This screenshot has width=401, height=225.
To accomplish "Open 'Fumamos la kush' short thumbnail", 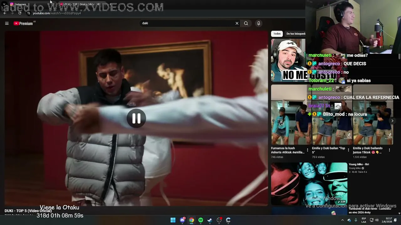I will point(291,115).
